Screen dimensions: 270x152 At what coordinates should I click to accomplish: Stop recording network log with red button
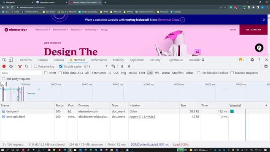click(x=4, y=66)
